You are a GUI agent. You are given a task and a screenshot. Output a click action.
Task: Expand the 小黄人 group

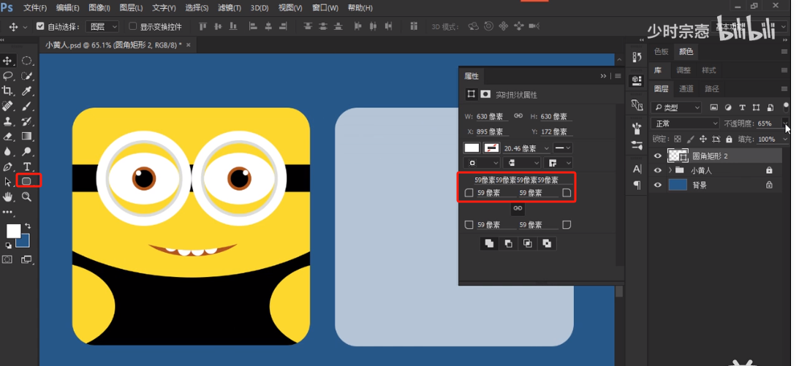coord(670,170)
